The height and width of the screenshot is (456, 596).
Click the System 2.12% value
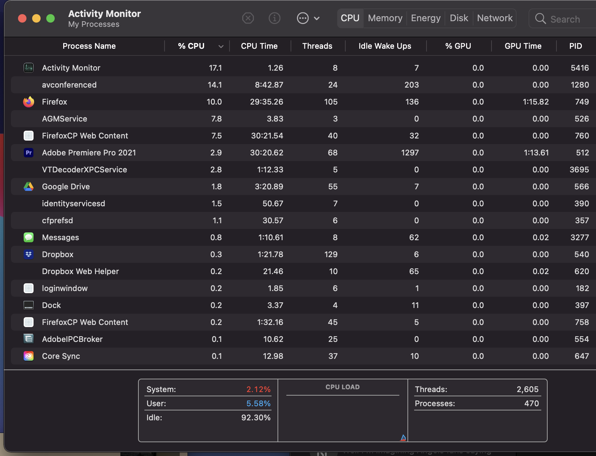(x=258, y=389)
